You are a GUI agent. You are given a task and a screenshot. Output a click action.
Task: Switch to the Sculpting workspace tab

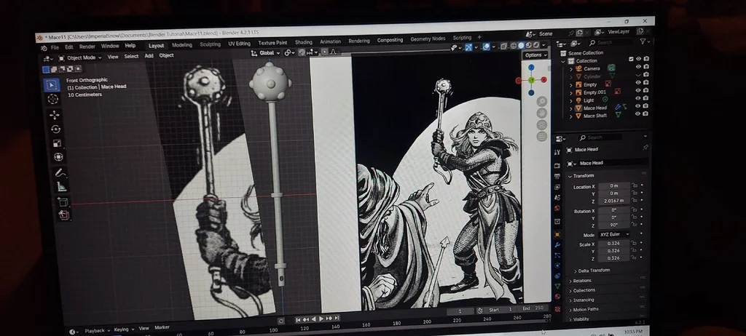210,44
